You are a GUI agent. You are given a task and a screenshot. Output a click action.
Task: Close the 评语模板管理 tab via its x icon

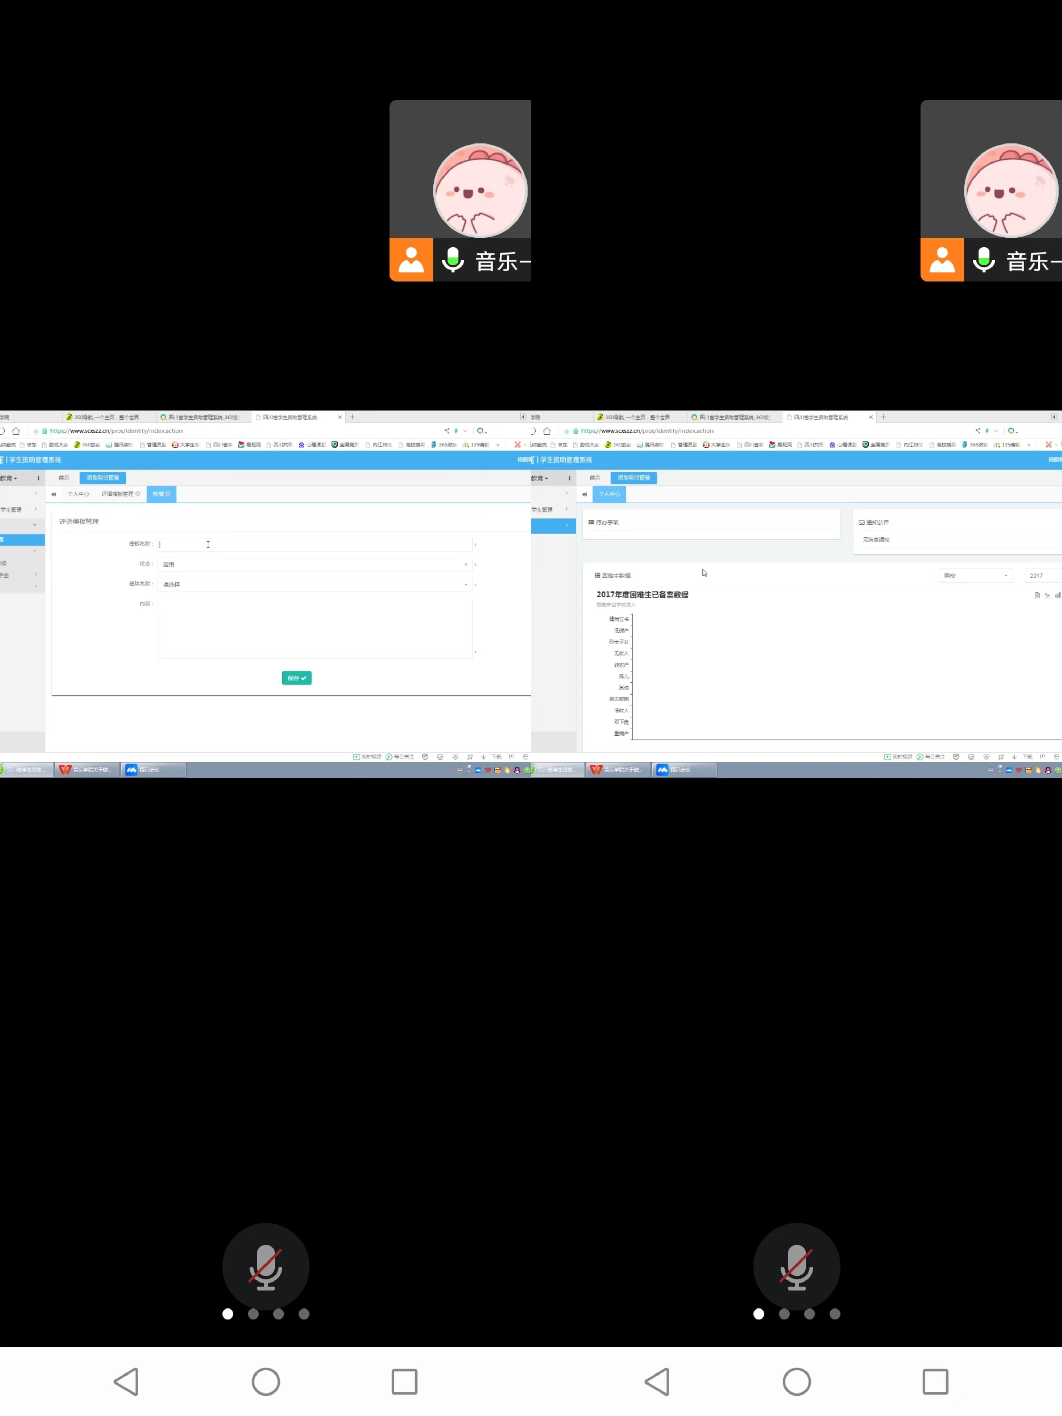coord(138,494)
